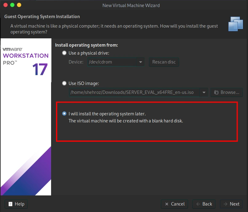Click the 'Install operating system from:' heading text
Image resolution: width=248 pixels, height=212 pixels.
(x=86, y=45)
